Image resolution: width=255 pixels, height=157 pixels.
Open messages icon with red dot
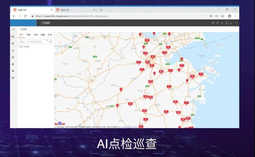point(213,23)
